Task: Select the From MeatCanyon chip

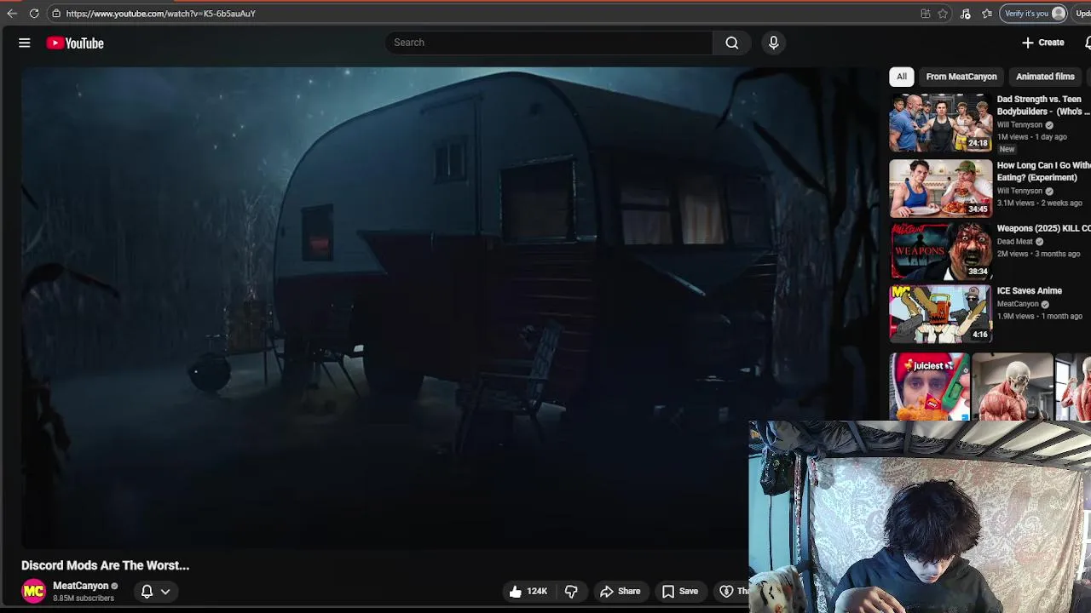Action: coord(961,77)
